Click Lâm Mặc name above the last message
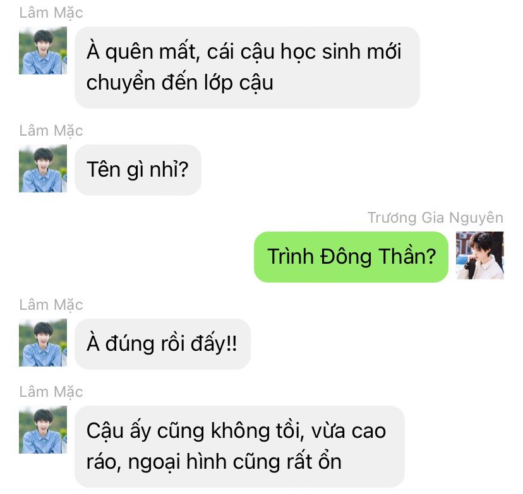This screenshot has width=523, height=494. pos(51,392)
